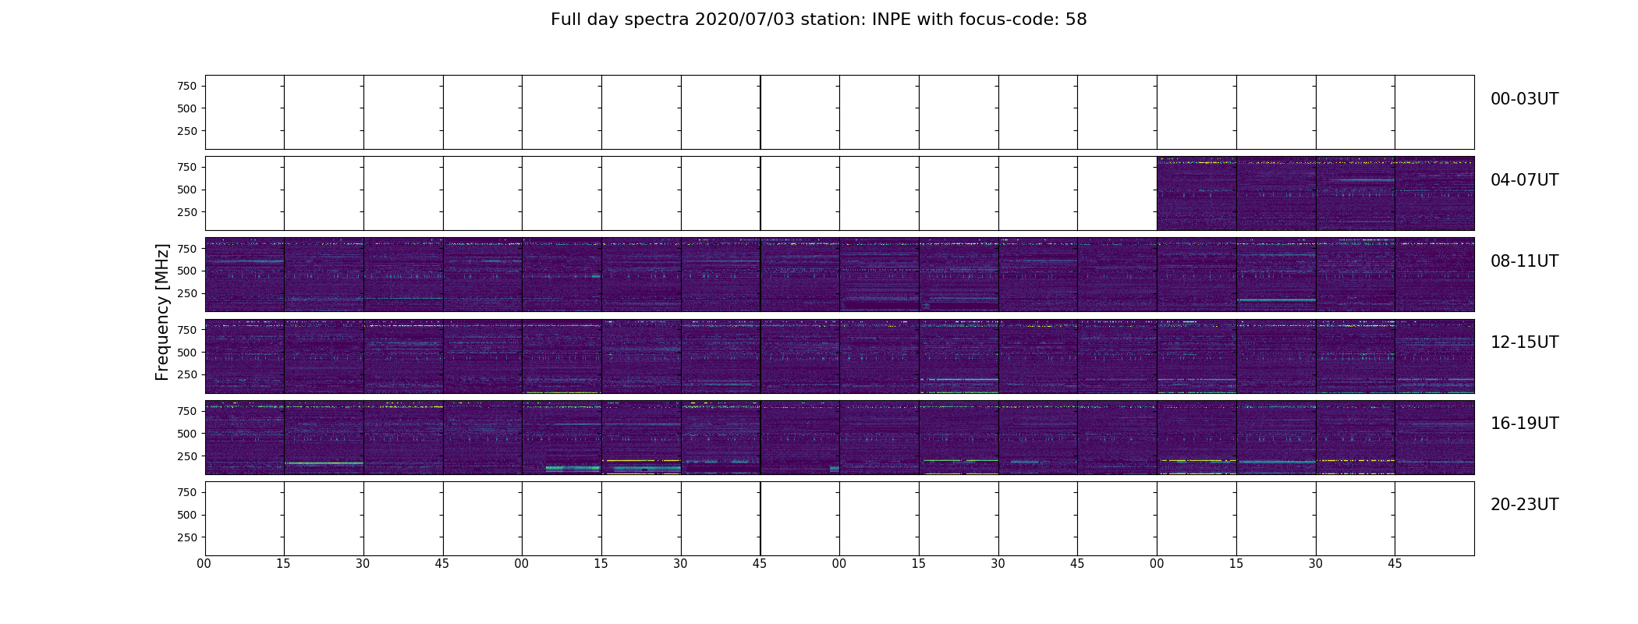
Task: Click the leftmost '00' time-axis tick label
Action: pos(204,564)
